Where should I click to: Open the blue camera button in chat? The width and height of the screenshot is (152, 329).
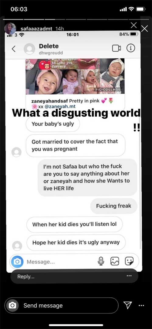pos(17,261)
